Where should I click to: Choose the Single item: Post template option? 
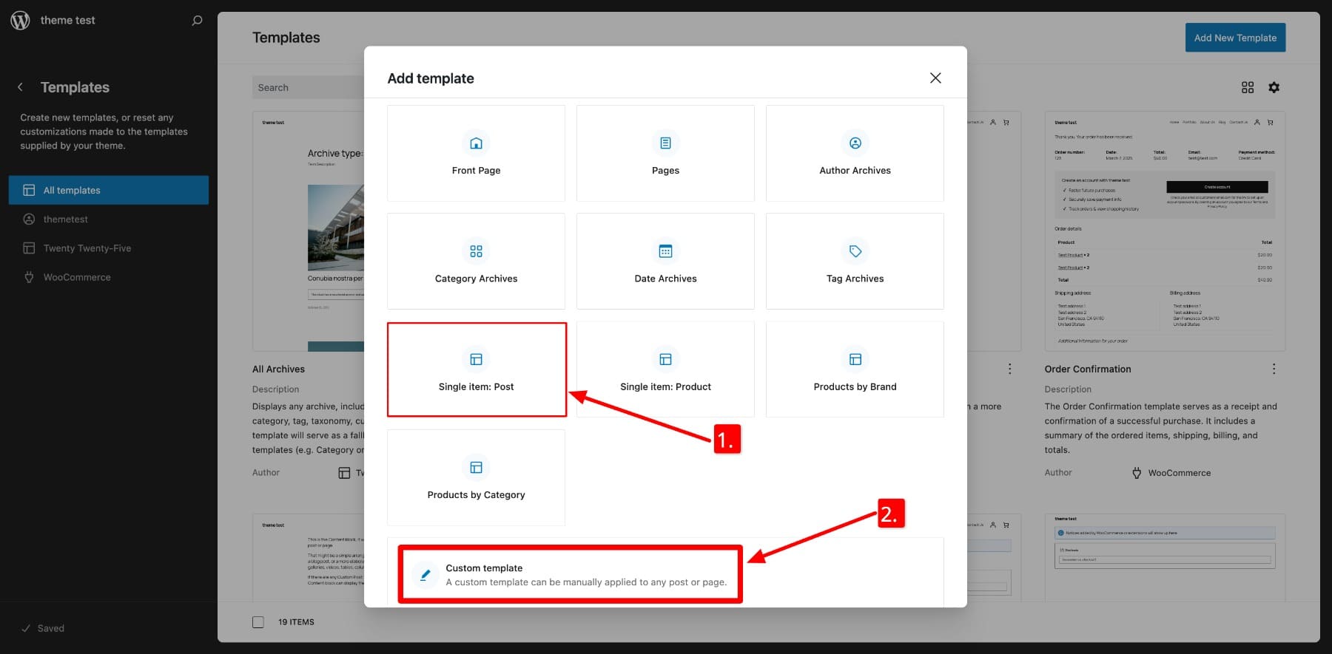tap(476, 369)
